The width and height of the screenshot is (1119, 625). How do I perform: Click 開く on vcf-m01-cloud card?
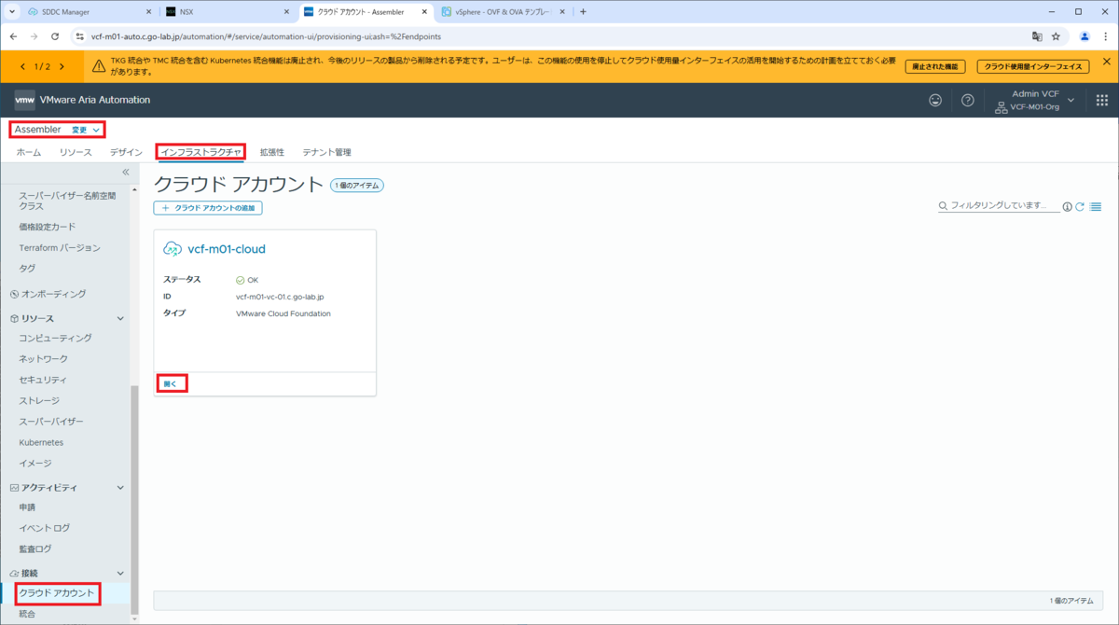point(170,383)
